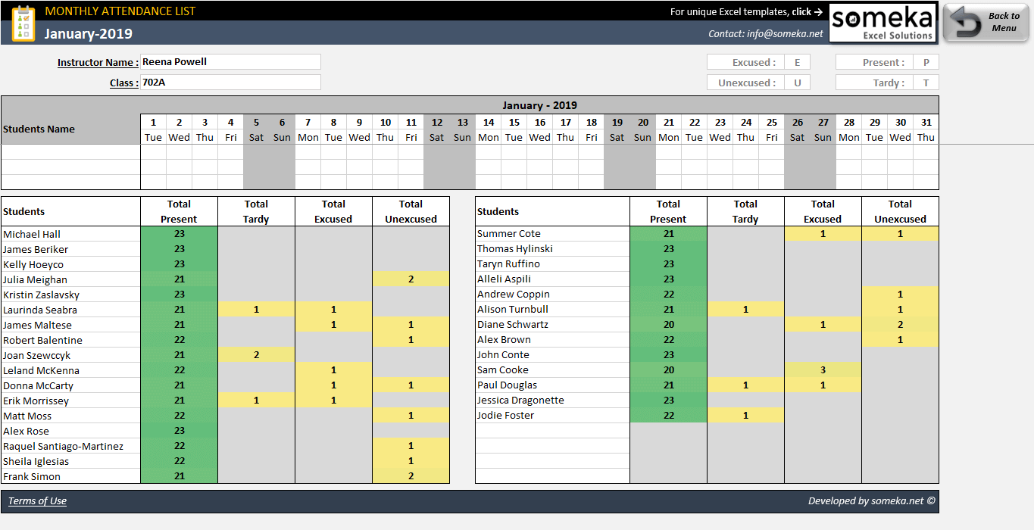Select student Diane Schwartz

point(552,324)
